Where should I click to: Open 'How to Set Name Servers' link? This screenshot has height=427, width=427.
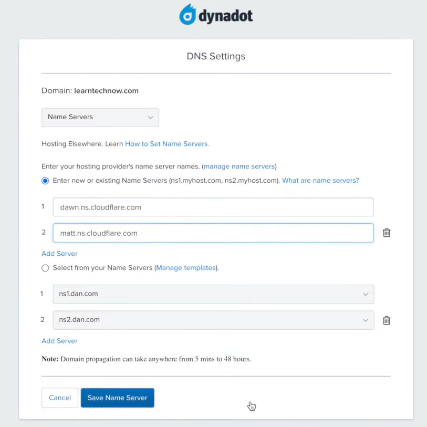166,144
